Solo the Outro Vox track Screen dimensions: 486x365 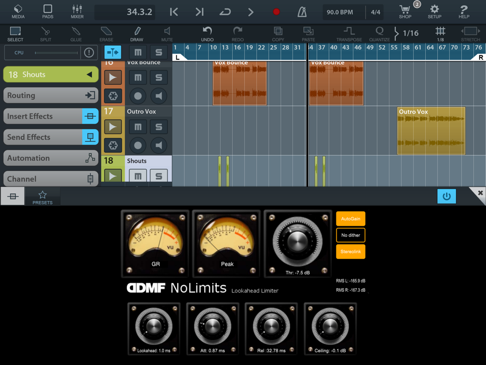(159, 127)
